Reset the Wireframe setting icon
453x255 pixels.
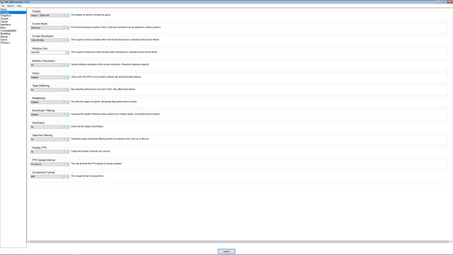pyautogui.click(x=68, y=127)
